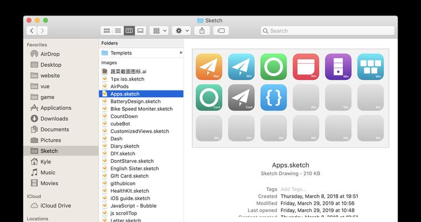Click into the Search field
Screen dimensions: 421x222
coord(328,31)
